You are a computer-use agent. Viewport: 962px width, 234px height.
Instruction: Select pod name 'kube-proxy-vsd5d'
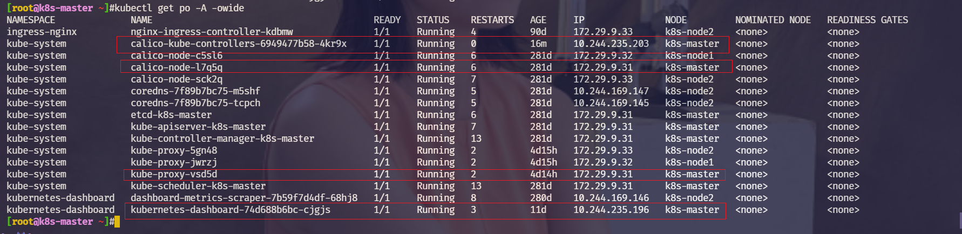(x=174, y=174)
